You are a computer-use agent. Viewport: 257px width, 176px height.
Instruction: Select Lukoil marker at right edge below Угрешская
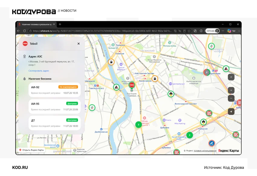236,135
